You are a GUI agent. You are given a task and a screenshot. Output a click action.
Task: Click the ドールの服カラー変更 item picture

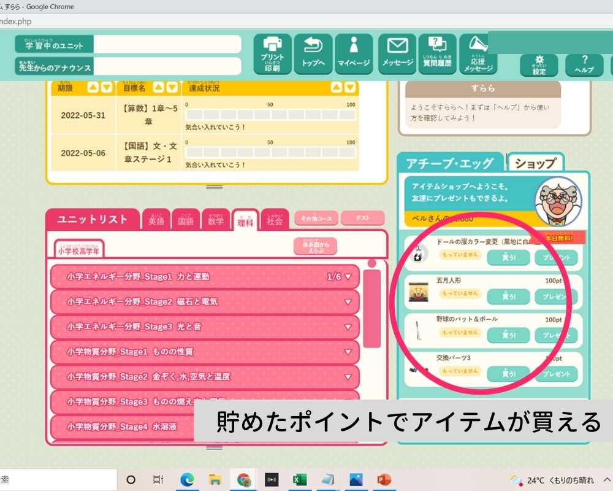point(418,253)
